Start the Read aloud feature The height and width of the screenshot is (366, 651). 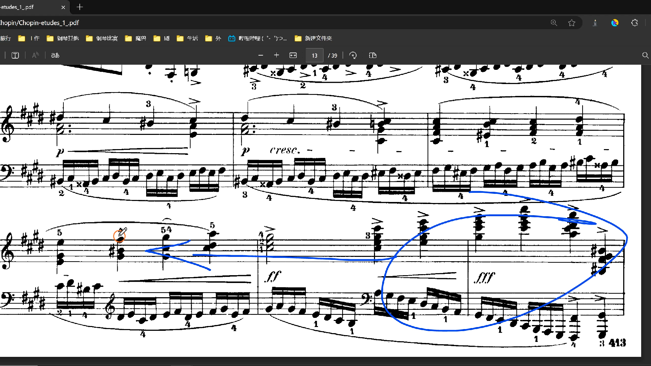coord(35,55)
